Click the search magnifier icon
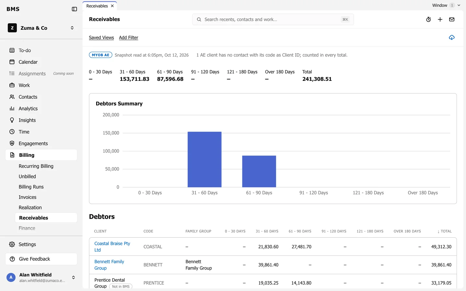Screen dimensions: 466x291 coord(199,19)
